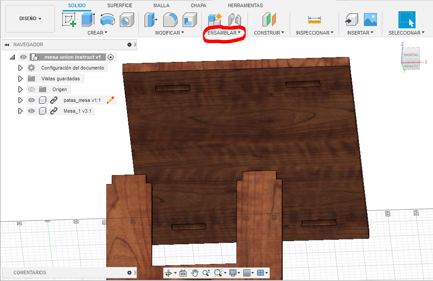Hide the patas_mesa v1:1 component

point(31,100)
